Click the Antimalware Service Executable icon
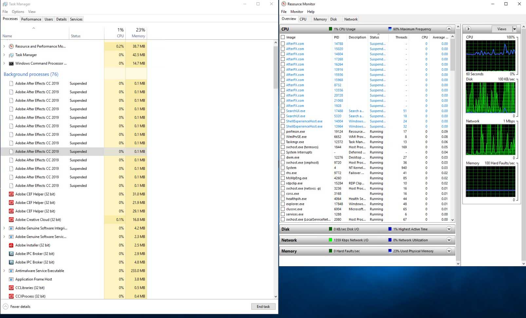 (11, 271)
